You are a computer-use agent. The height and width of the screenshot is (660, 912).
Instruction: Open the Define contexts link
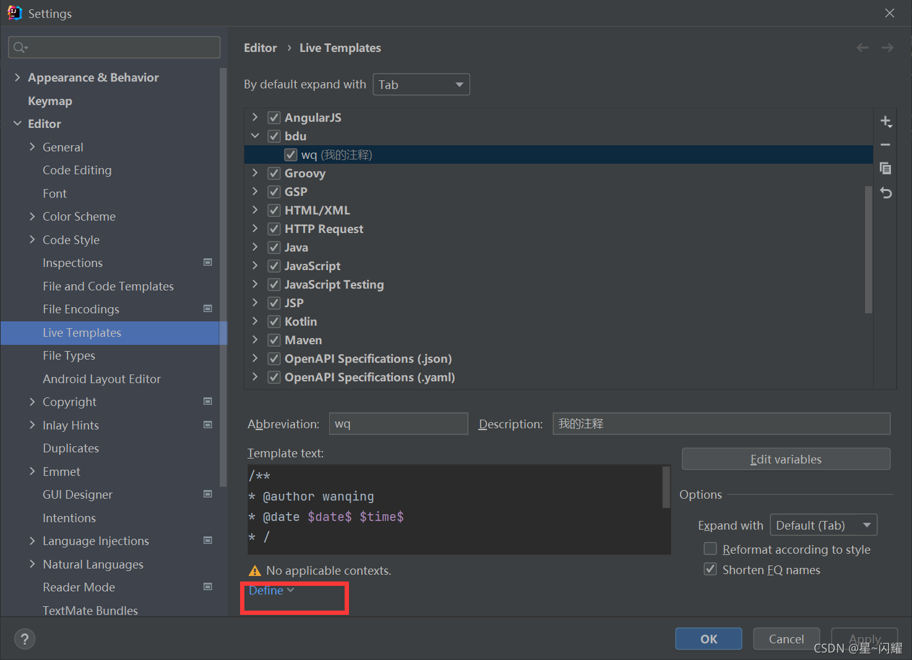pos(272,590)
